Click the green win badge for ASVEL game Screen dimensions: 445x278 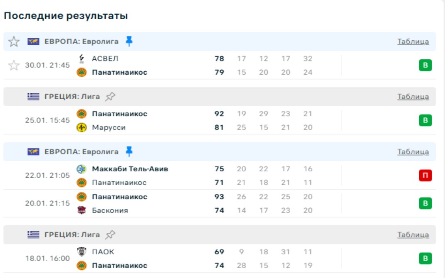coord(425,65)
